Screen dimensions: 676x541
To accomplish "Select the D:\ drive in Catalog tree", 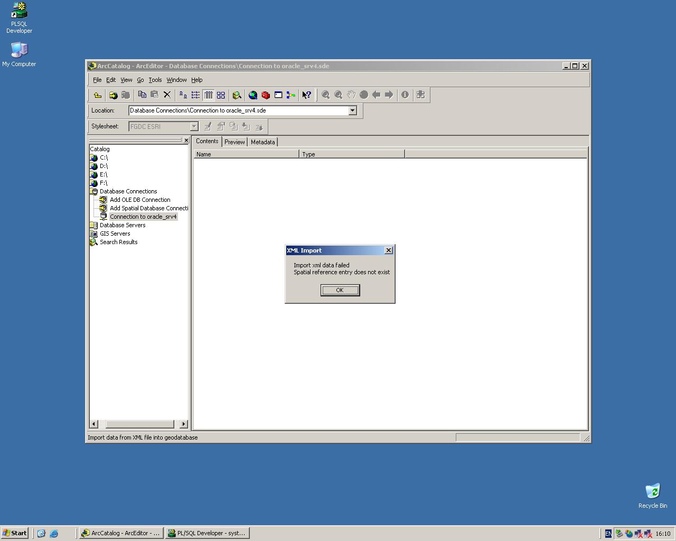I will pyautogui.click(x=104, y=166).
